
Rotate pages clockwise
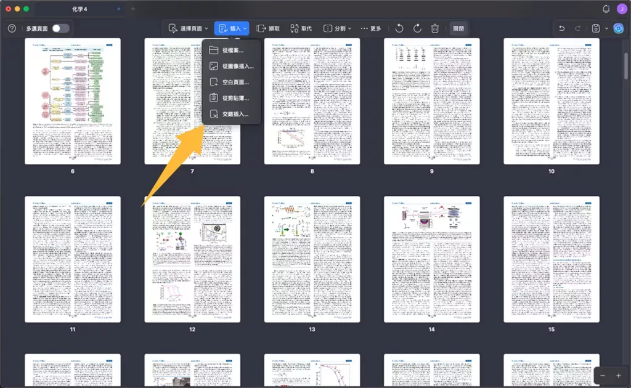pyautogui.click(x=417, y=28)
